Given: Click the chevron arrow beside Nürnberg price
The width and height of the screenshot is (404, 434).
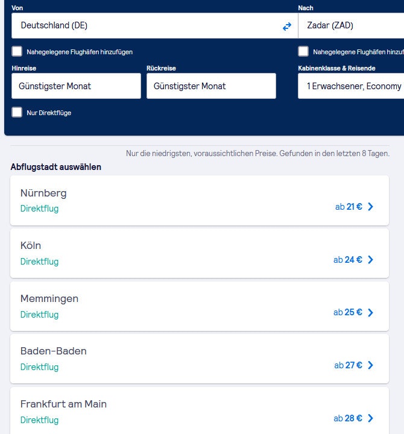Looking at the screenshot, I should 370,207.
